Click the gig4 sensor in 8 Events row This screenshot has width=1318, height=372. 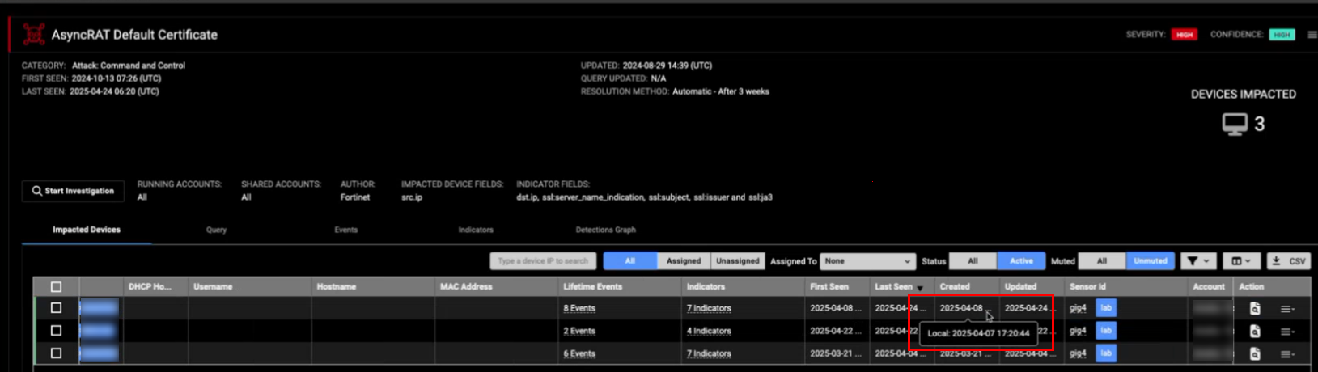(x=1078, y=308)
